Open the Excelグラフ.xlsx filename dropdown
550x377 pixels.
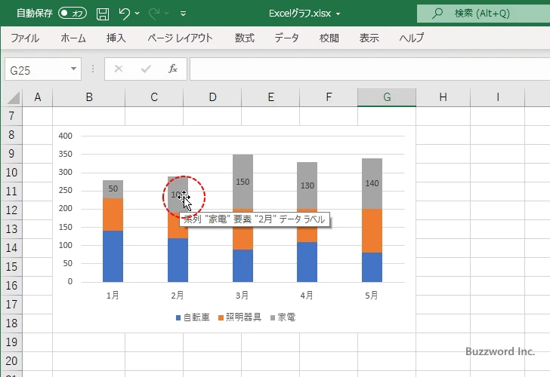(x=338, y=14)
